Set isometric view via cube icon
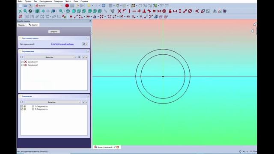 [68, 11]
